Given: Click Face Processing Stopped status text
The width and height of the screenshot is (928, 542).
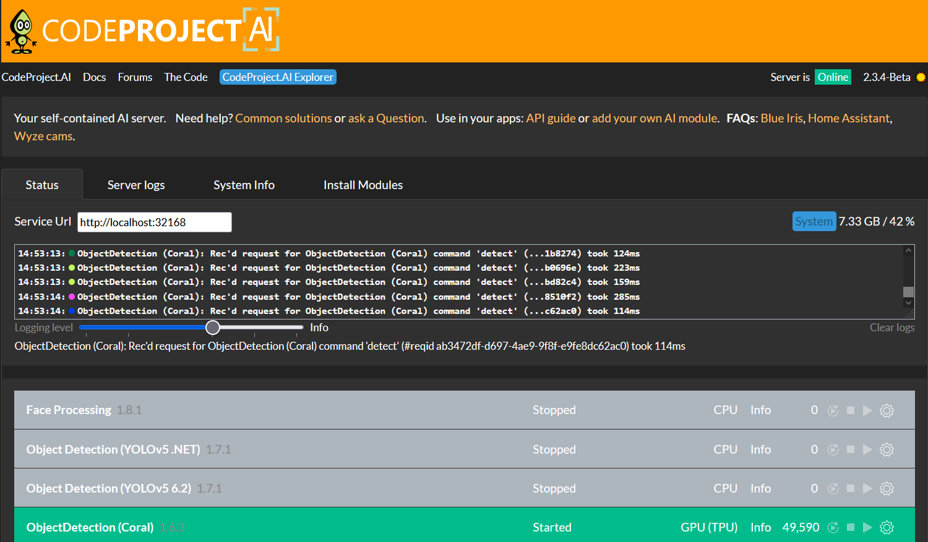Looking at the screenshot, I should click(554, 410).
